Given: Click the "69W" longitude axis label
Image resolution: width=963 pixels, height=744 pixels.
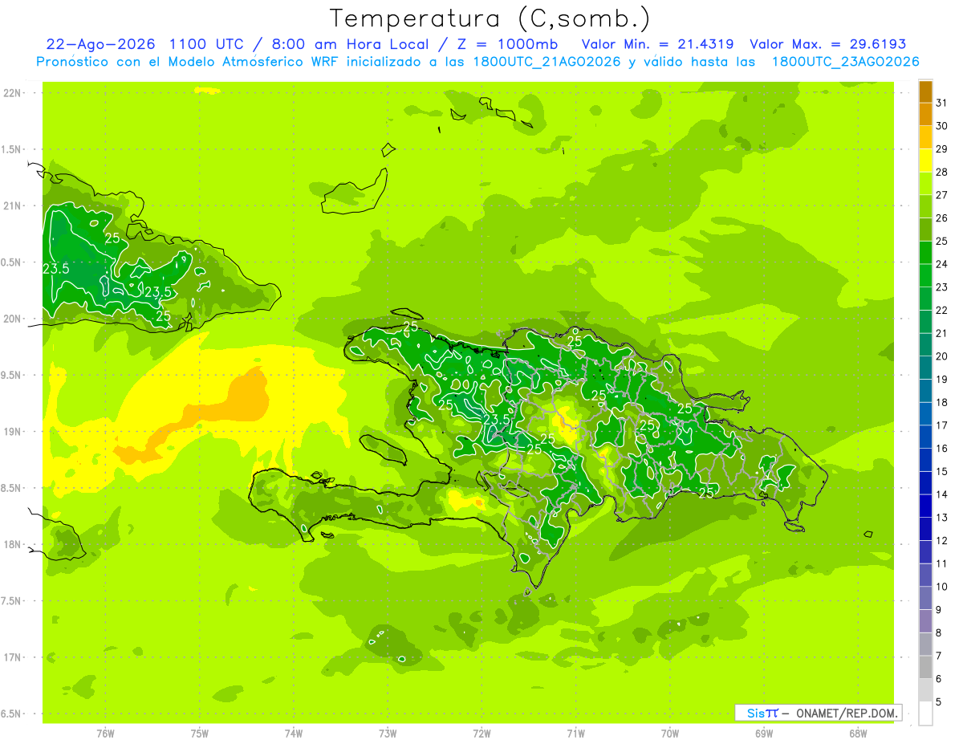Looking at the screenshot, I should [x=763, y=733].
